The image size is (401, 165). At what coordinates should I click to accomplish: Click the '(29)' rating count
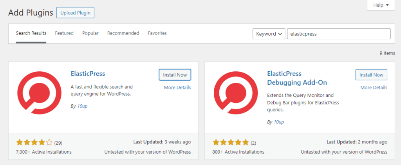(58, 143)
